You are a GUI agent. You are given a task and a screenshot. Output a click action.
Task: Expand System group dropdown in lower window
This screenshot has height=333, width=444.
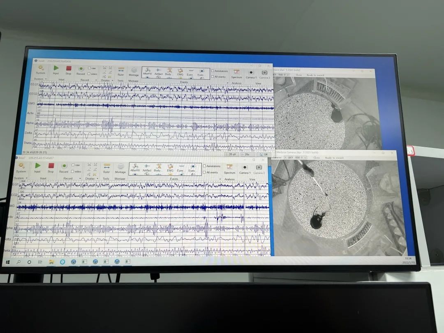coord(27,178)
